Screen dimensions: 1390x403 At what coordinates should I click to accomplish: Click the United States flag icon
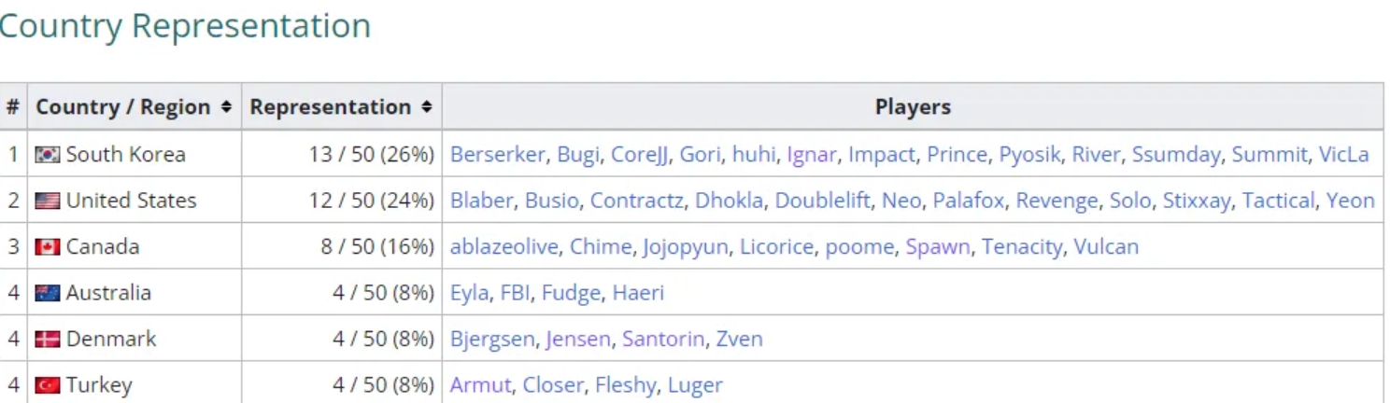(47, 201)
